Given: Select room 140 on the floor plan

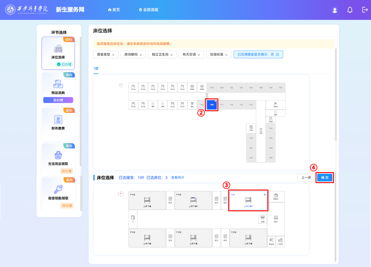Looking at the screenshot, I should [271, 158].
